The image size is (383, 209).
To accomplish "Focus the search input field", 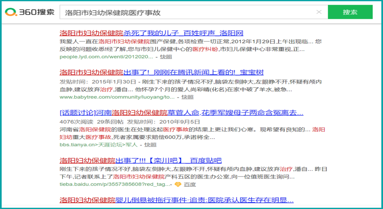I will click(194, 12).
